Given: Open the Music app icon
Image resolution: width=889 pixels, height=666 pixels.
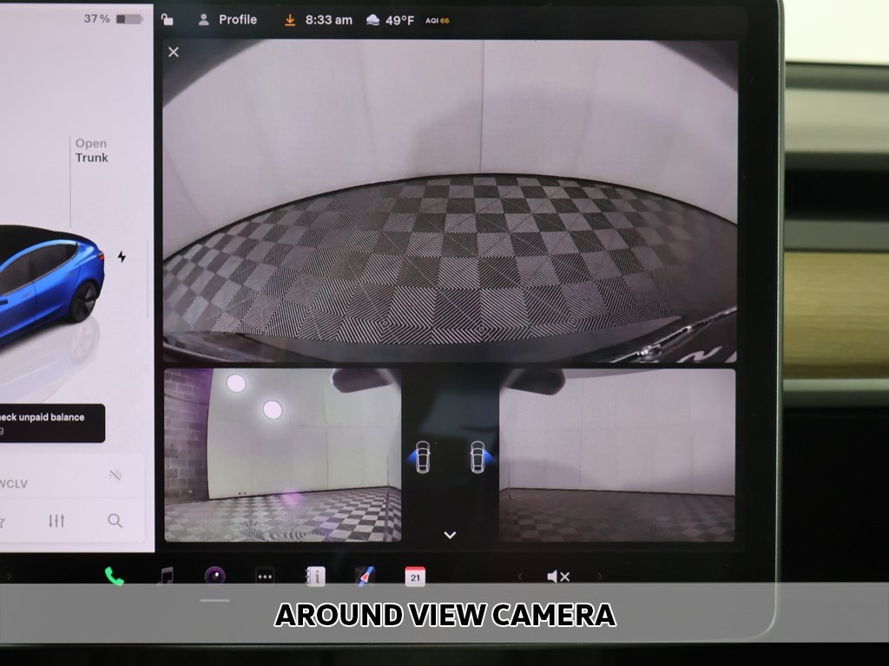Looking at the screenshot, I should tap(165, 576).
